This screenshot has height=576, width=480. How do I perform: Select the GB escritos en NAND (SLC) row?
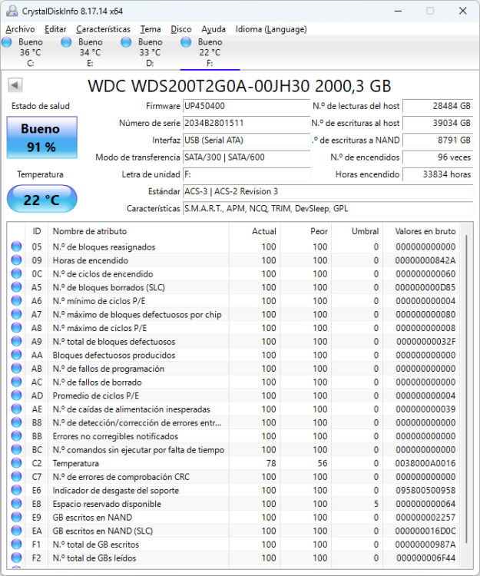click(235, 531)
